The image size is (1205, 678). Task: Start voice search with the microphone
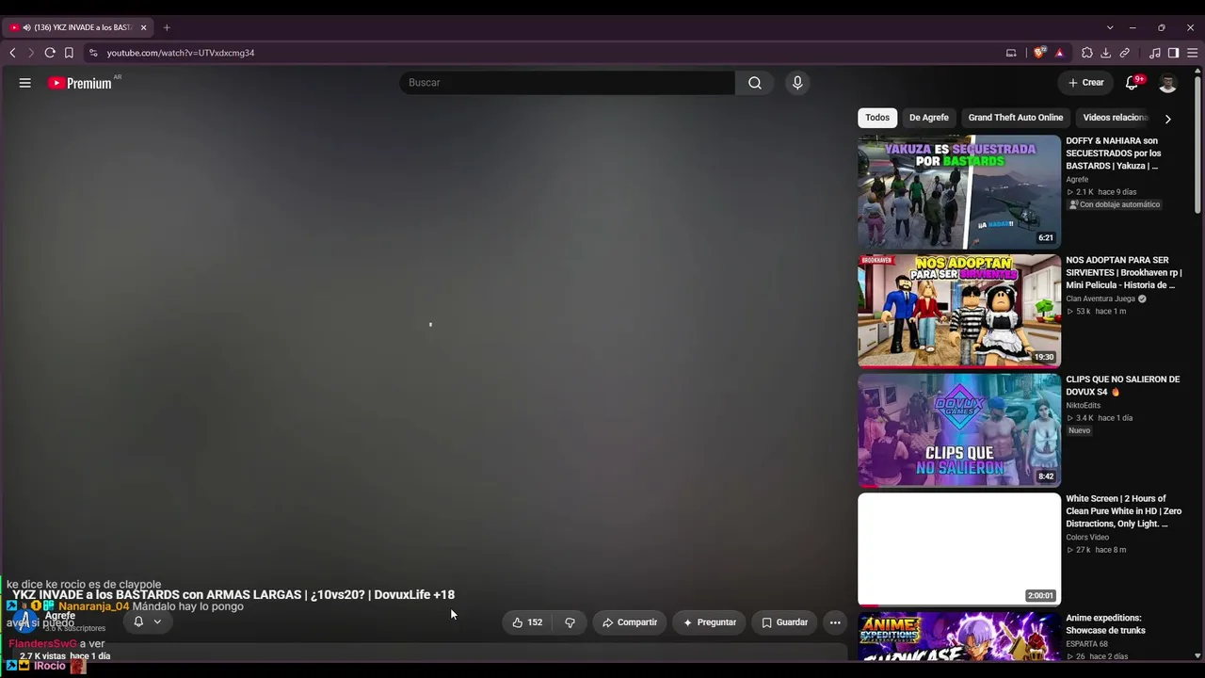pos(797,83)
